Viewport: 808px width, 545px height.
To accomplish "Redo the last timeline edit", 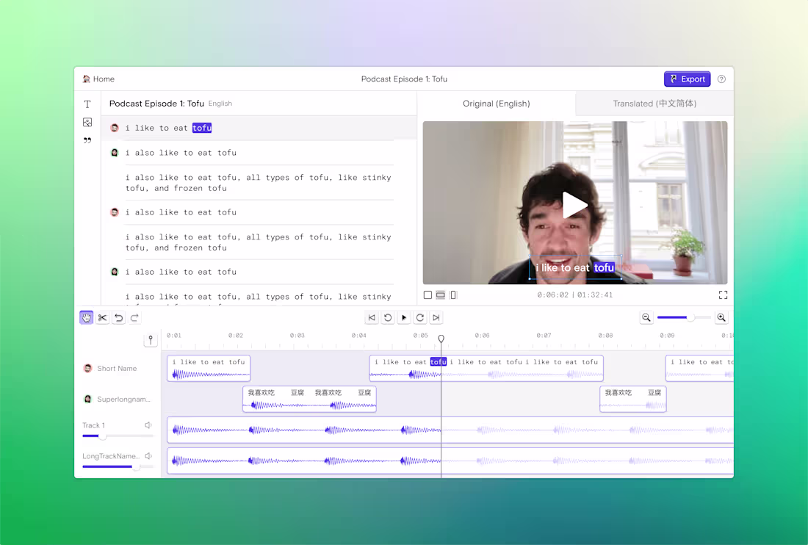I will pos(135,317).
